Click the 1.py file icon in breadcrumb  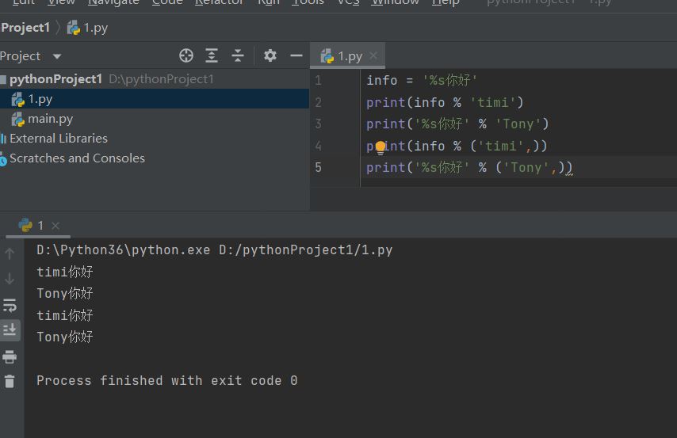tap(74, 28)
